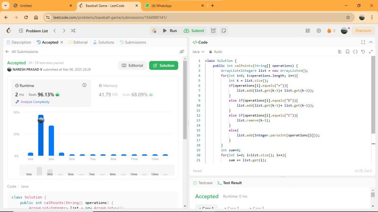Select the Memory stats card
The width and height of the screenshot is (378, 212).
135,93
